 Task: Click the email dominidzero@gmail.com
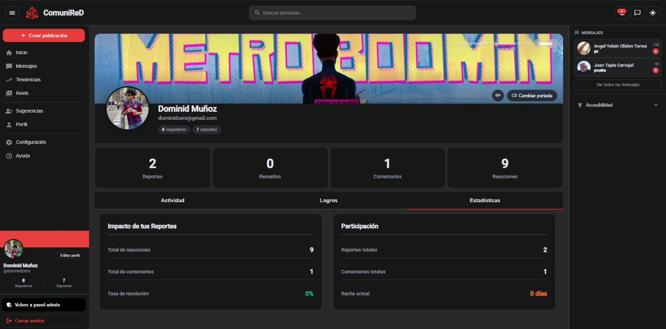tap(187, 118)
